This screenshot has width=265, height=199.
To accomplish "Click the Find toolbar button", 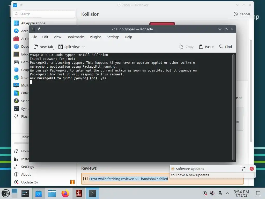I will coord(225,47).
